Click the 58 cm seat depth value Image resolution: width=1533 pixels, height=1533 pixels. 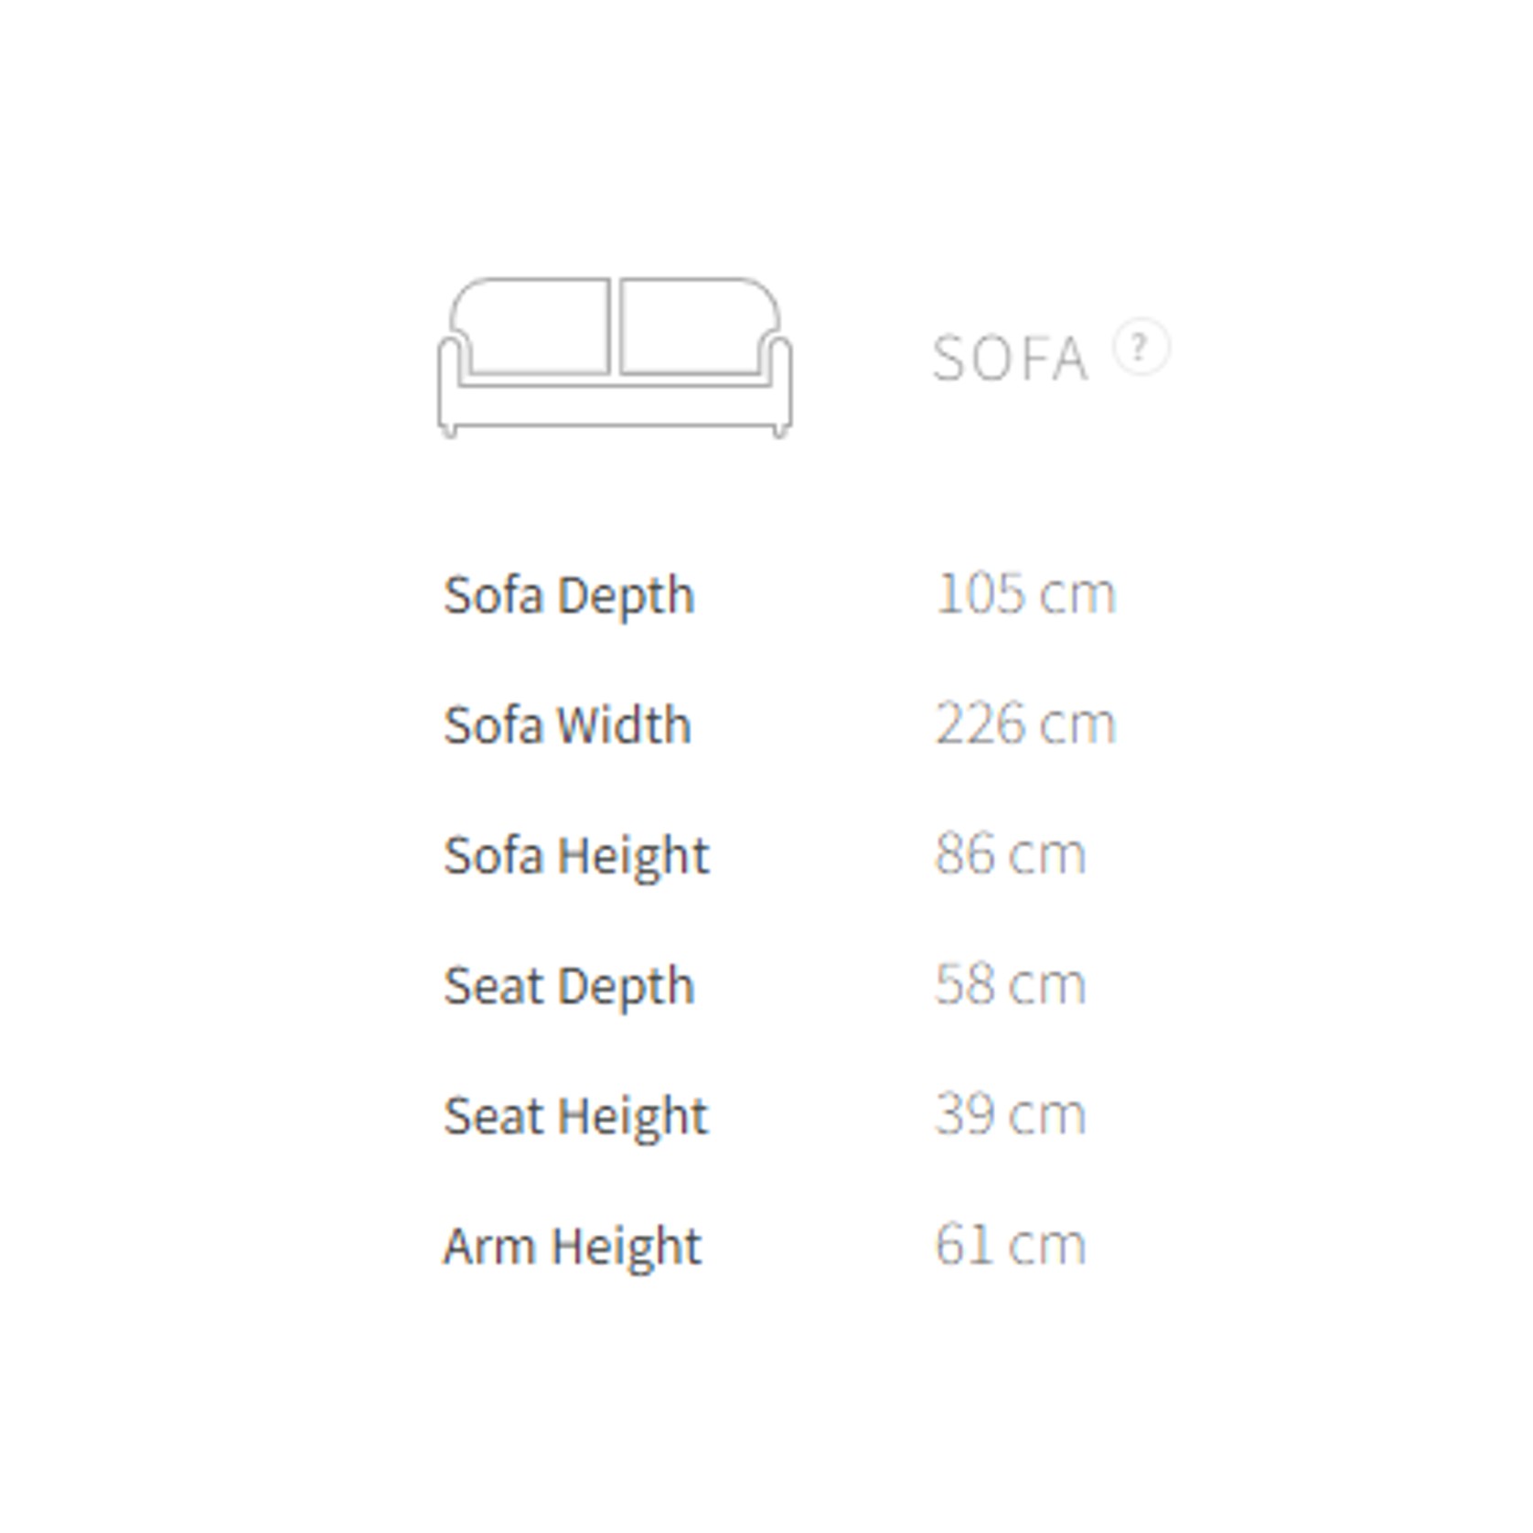coord(1010,984)
